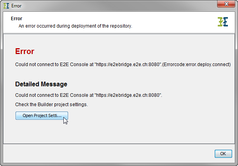The image size is (238, 166).
Task: Click the console URL under Detailed Message
Action: coord(128,95)
